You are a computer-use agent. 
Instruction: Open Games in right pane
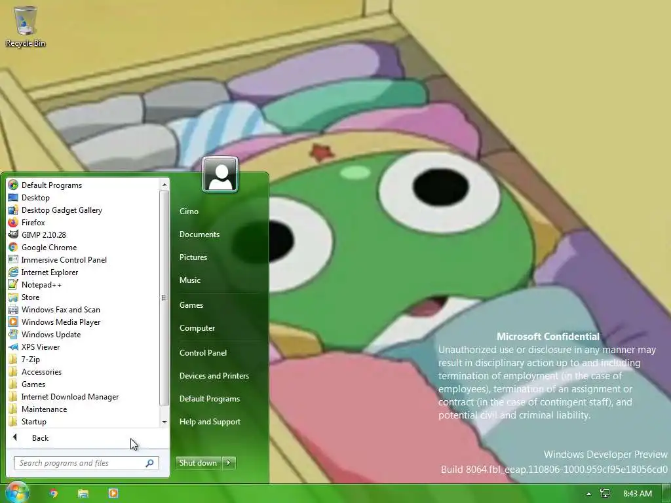click(191, 305)
